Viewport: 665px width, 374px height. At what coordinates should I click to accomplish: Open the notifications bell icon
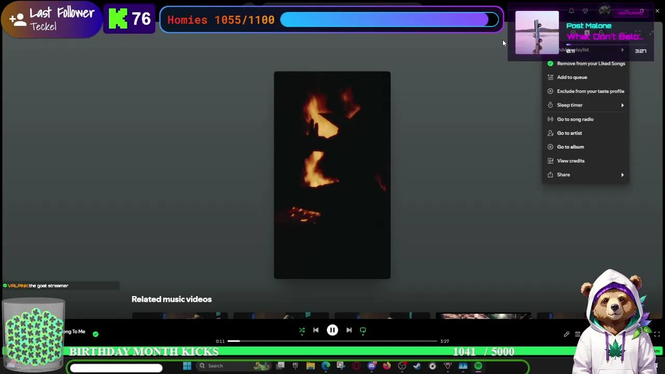571,11
